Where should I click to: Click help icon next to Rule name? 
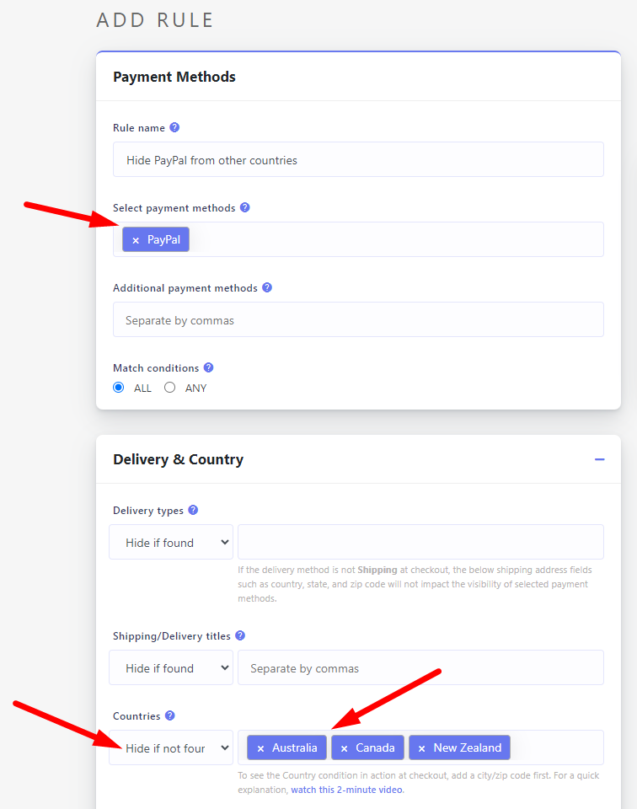(174, 128)
